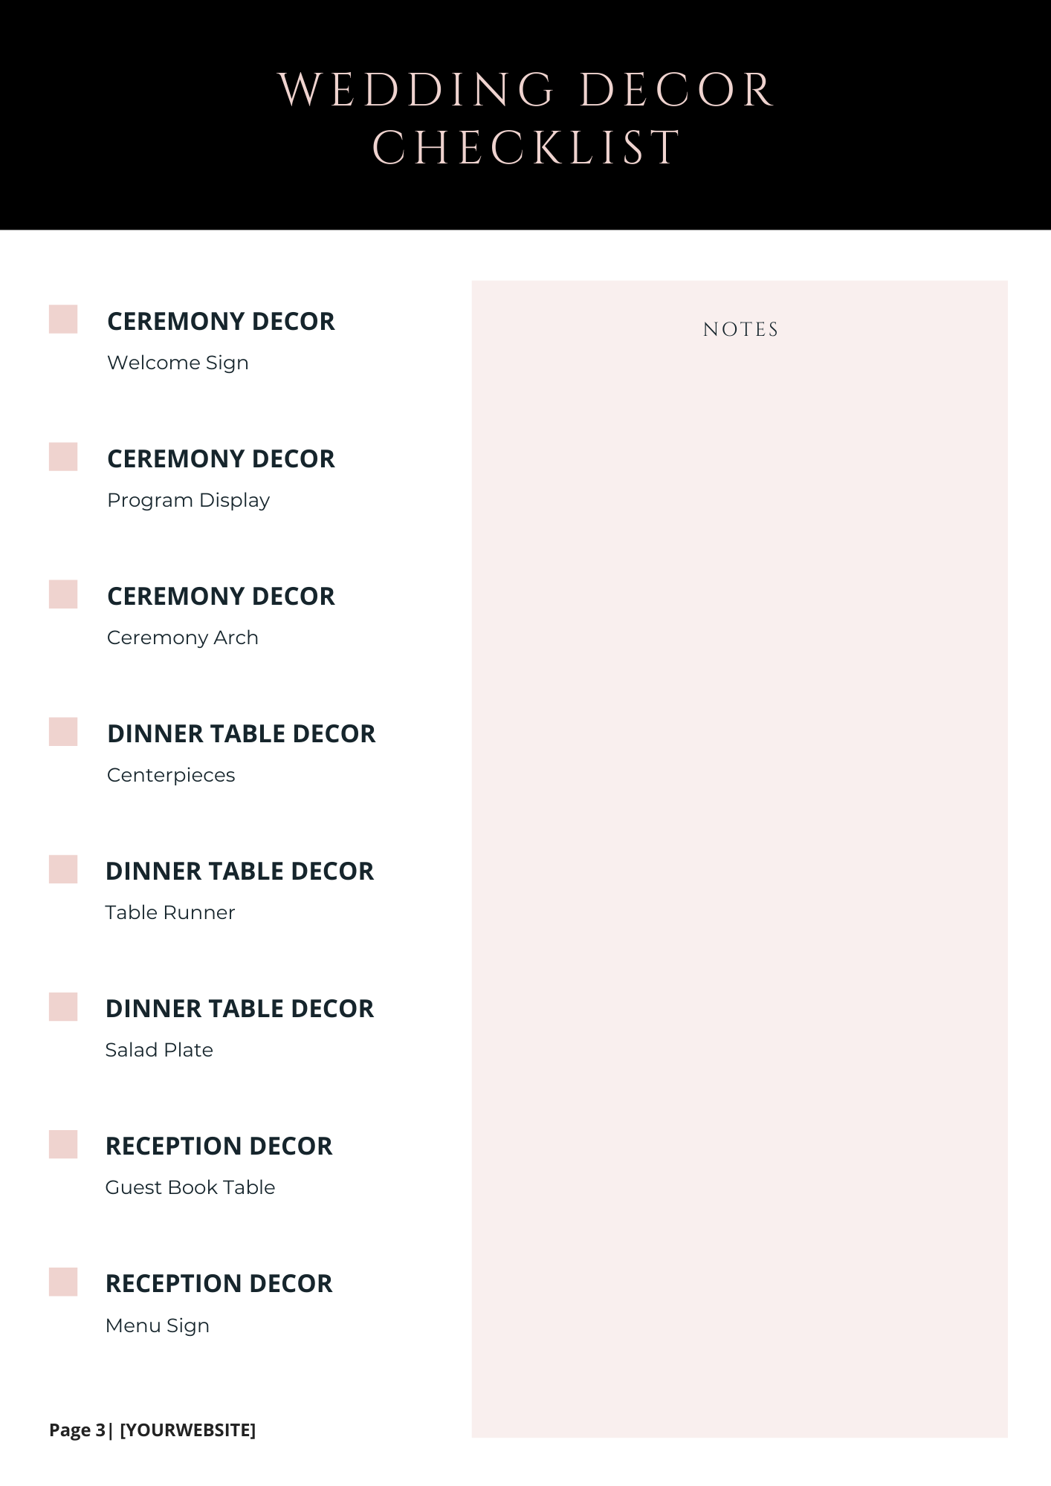Check the Centerpieces checkbox
The height and width of the screenshot is (1486, 1051).
coord(63,732)
